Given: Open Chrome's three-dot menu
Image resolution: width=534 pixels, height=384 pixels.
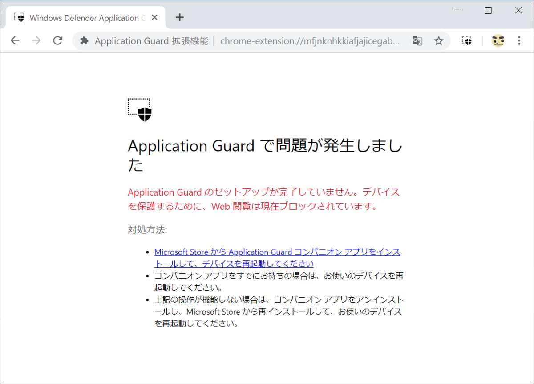Looking at the screenshot, I should tap(519, 41).
